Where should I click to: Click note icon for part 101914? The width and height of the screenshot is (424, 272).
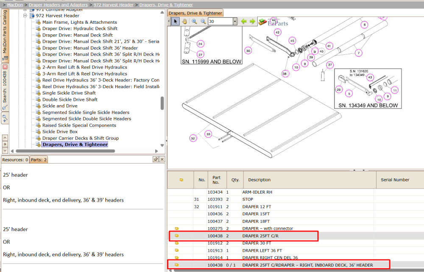[177, 258]
